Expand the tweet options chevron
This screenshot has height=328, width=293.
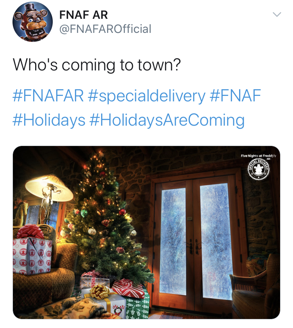[x=277, y=14]
